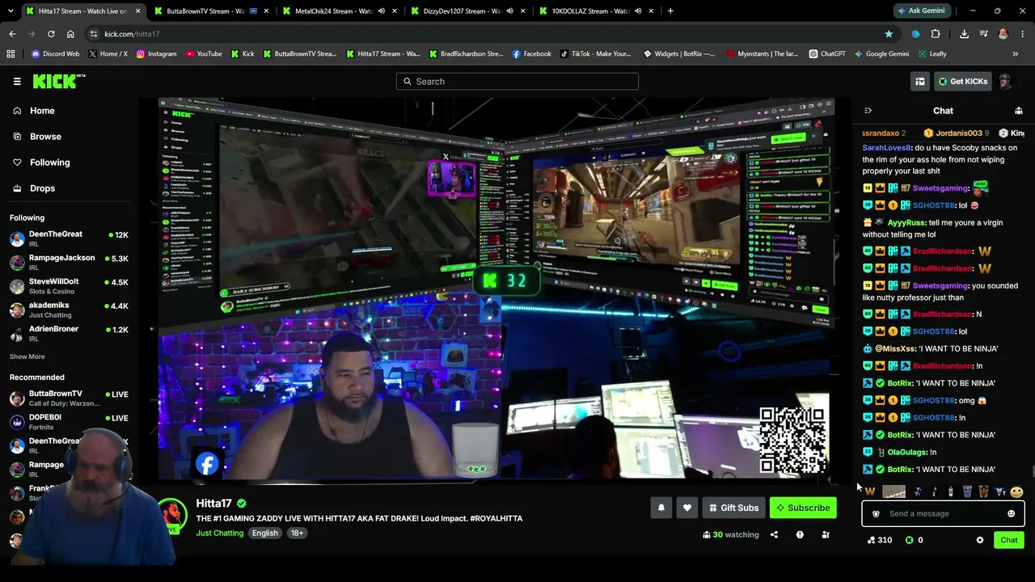Expand the bookmarks overflow chevron
The width and height of the screenshot is (1035, 582).
tap(1016, 54)
